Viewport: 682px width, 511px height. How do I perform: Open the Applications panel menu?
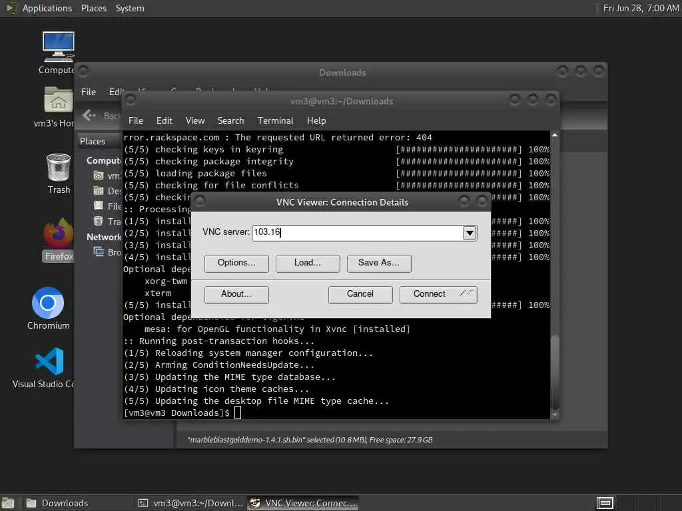47,8
